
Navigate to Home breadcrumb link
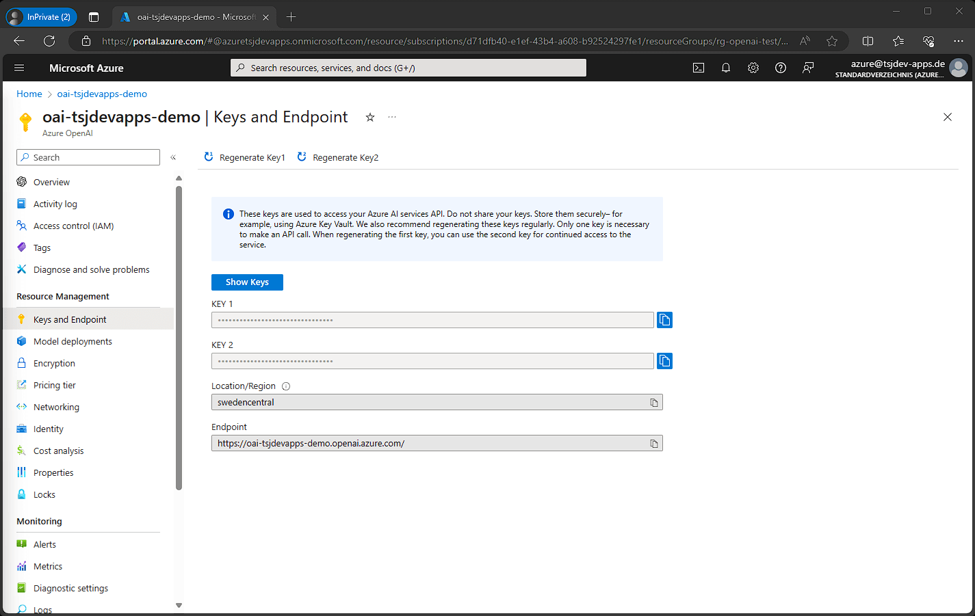click(x=29, y=94)
